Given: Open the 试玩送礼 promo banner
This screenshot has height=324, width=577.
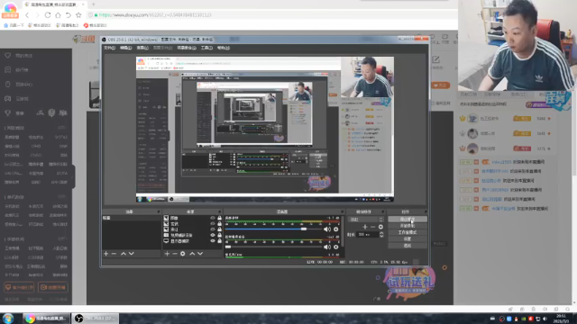Looking at the screenshot, I should (410, 282).
